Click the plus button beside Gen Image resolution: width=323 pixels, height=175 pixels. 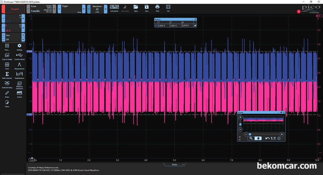(23, 35)
